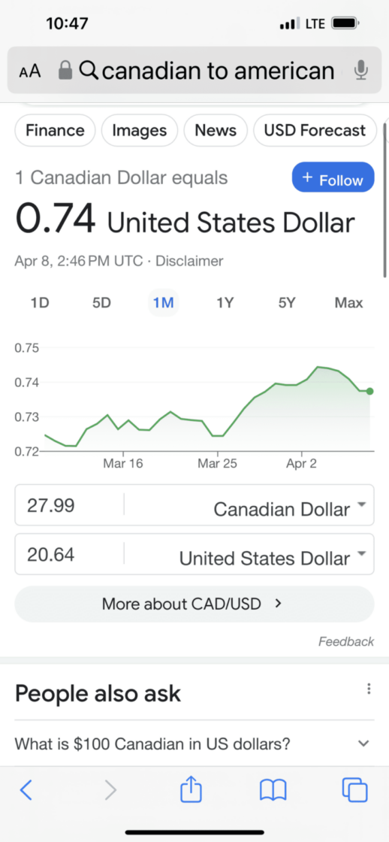Image resolution: width=389 pixels, height=842 pixels.
Task: Open the bookmarks book icon
Action: click(x=273, y=790)
